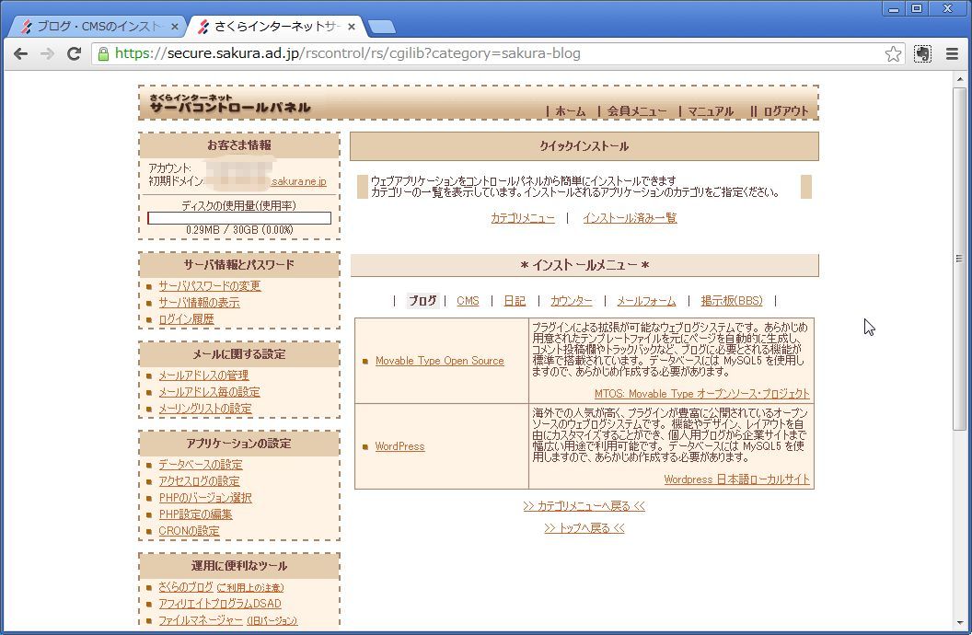The image size is (972, 635).
Task: Open the sakura.ne.jp initial domain link
Action: (299, 181)
